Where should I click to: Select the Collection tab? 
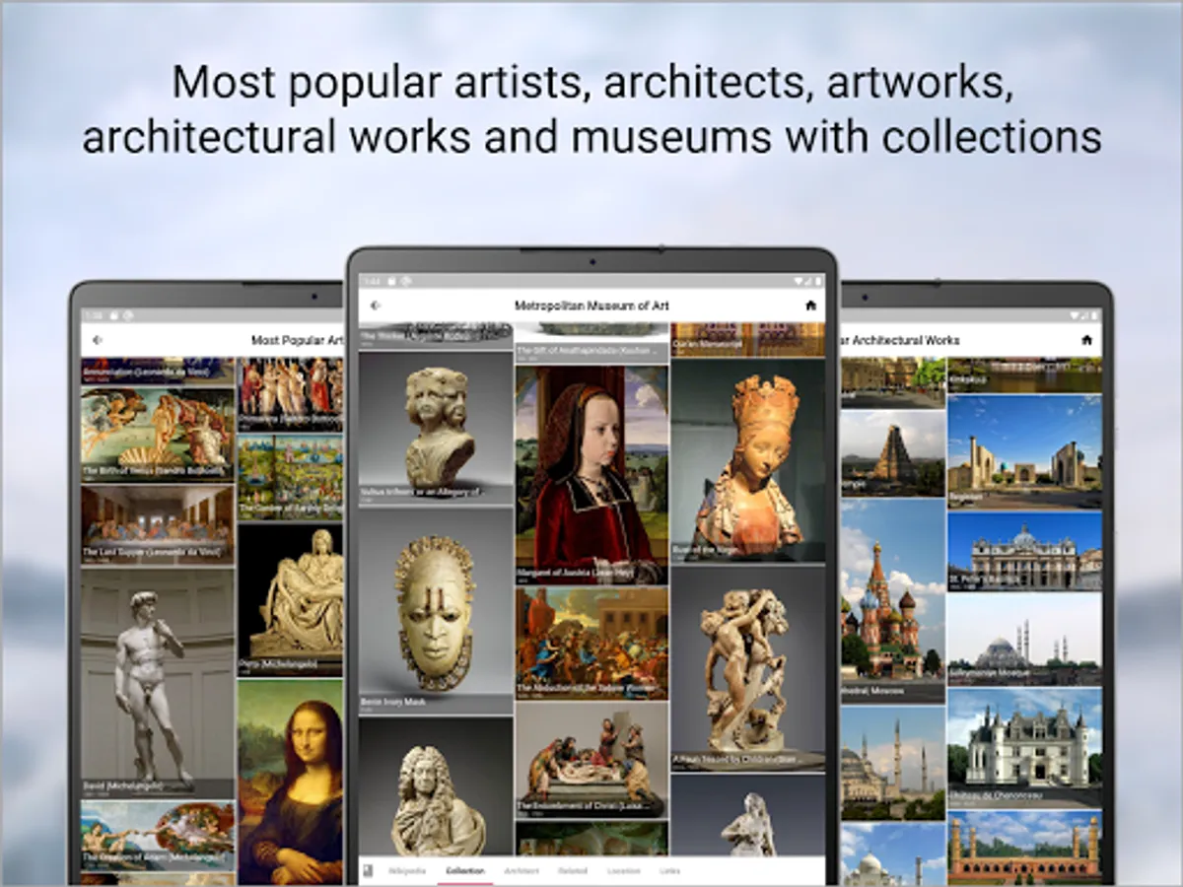tap(465, 871)
